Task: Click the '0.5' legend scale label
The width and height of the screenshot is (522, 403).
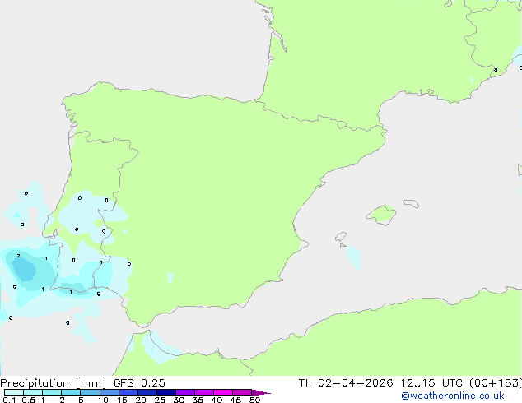Action: point(29,400)
